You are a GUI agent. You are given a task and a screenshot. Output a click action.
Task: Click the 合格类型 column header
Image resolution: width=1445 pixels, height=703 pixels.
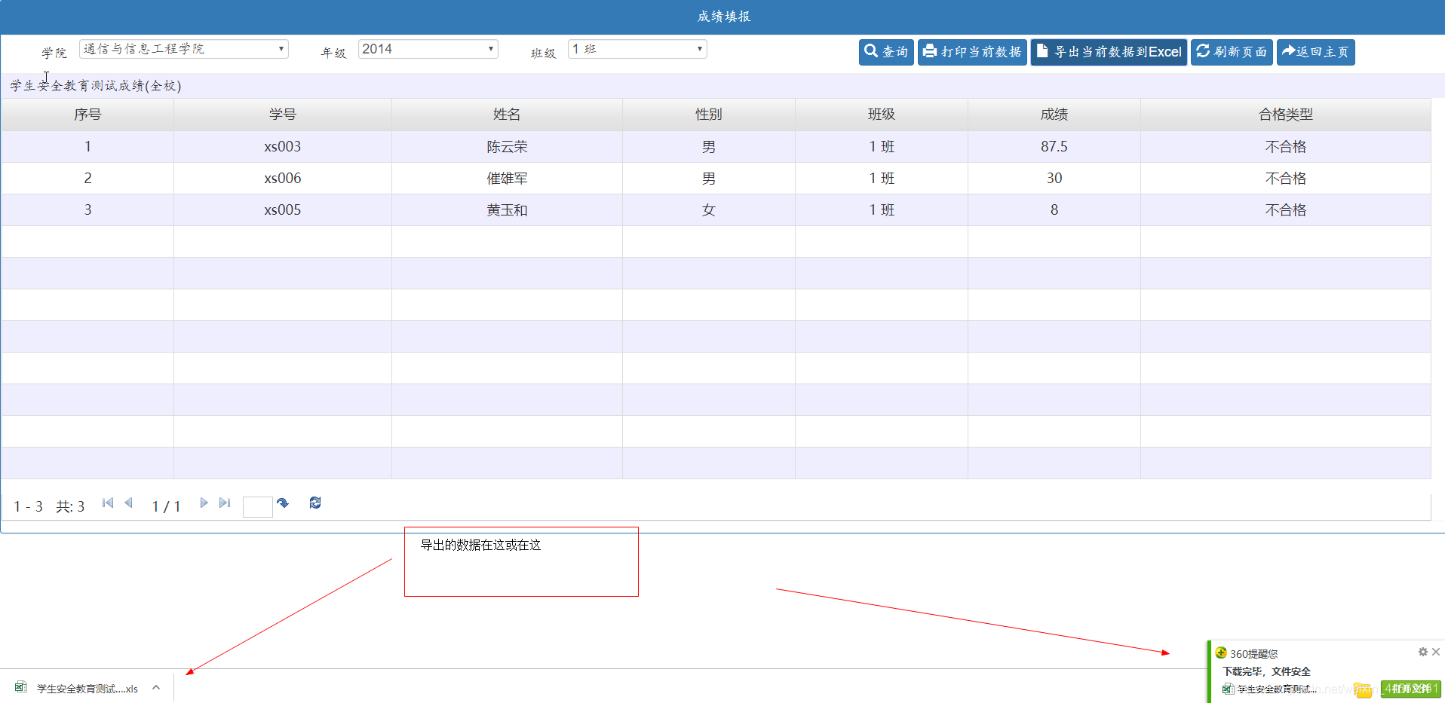point(1286,115)
